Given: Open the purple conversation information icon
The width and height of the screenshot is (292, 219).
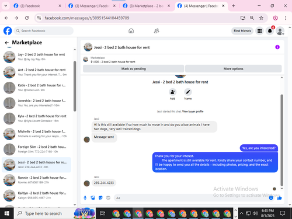Looking at the screenshot, I should pyautogui.click(x=277, y=47).
